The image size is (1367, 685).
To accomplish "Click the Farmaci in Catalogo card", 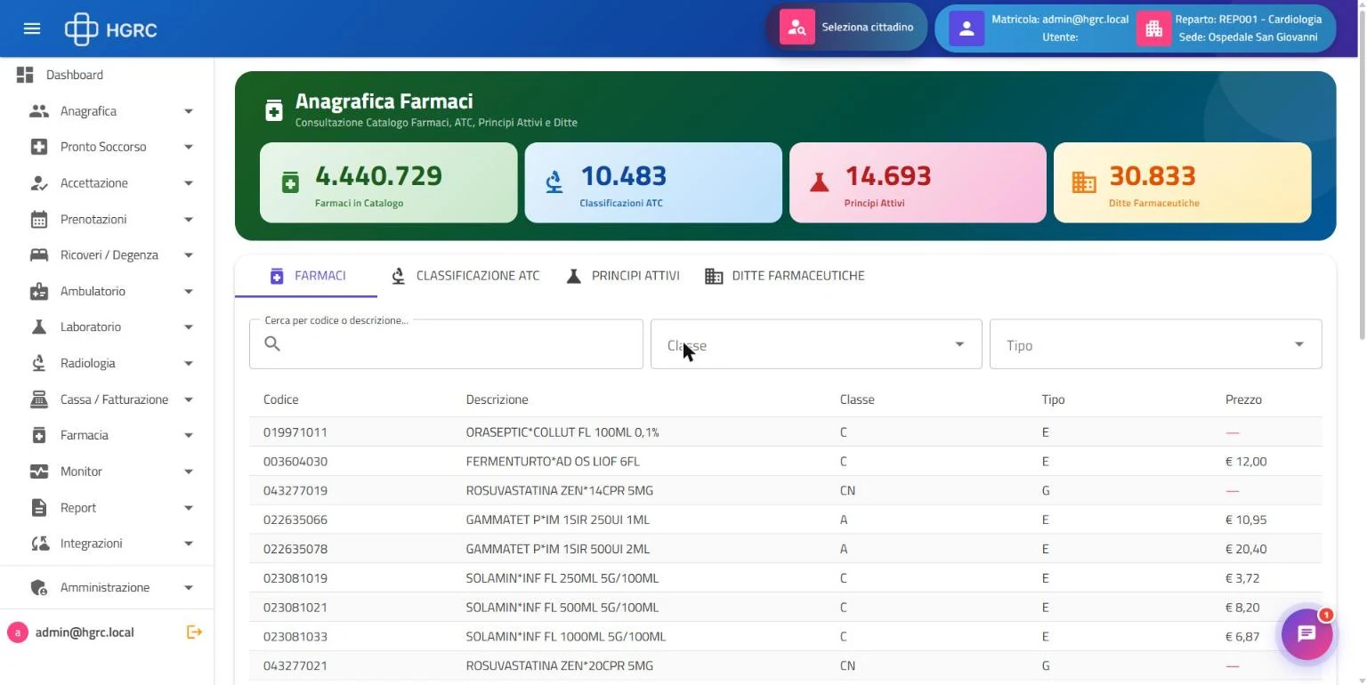I will click(388, 182).
